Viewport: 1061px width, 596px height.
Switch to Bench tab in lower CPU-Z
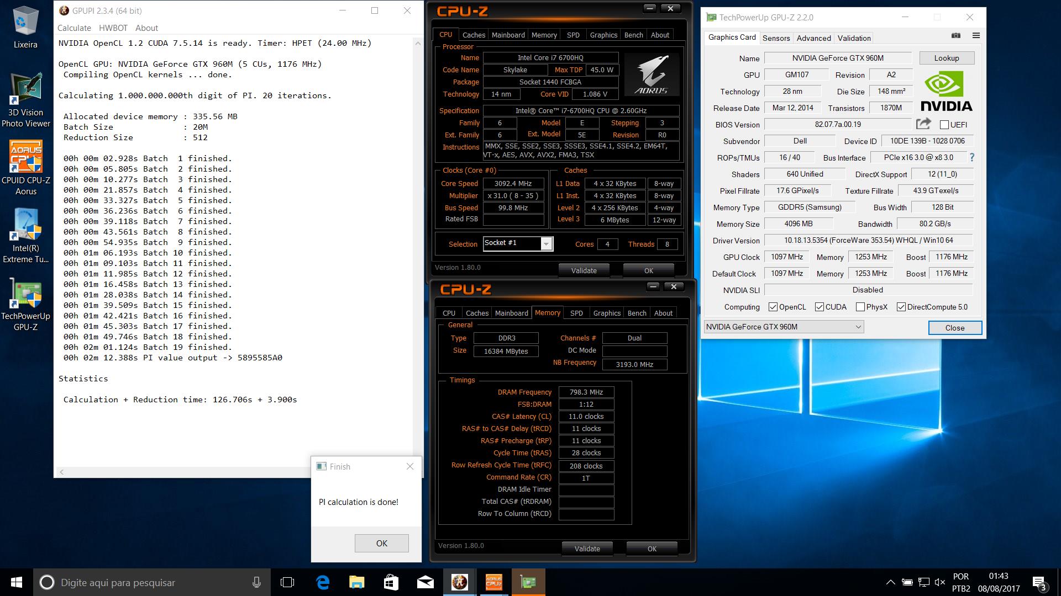click(x=637, y=313)
